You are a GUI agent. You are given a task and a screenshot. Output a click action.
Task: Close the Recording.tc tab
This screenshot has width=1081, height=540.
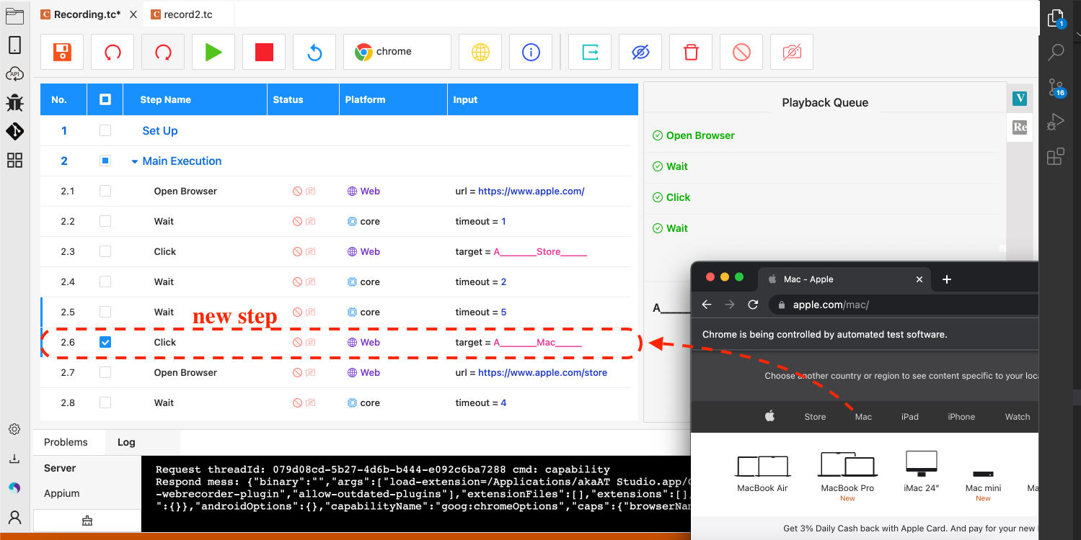(x=133, y=14)
